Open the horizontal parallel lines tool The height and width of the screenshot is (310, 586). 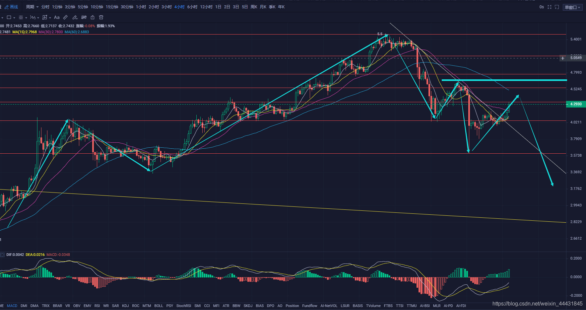coord(21,17)
